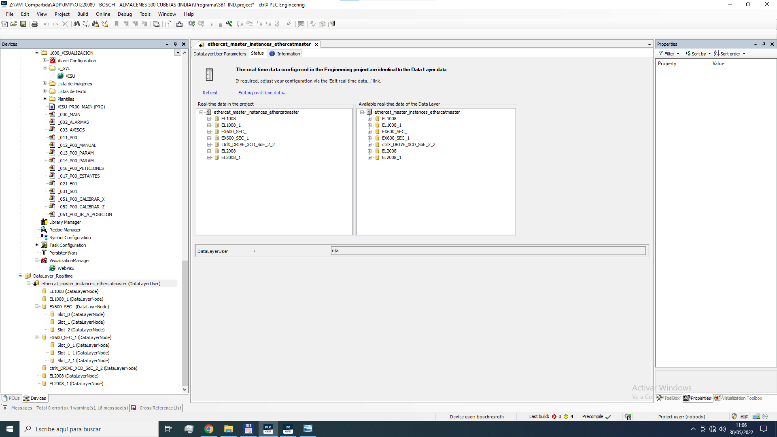Image resolution: width=777 pixels, height=437 pixels.
Task: Click the Open project folder icon
Action: tap(14, 24)
